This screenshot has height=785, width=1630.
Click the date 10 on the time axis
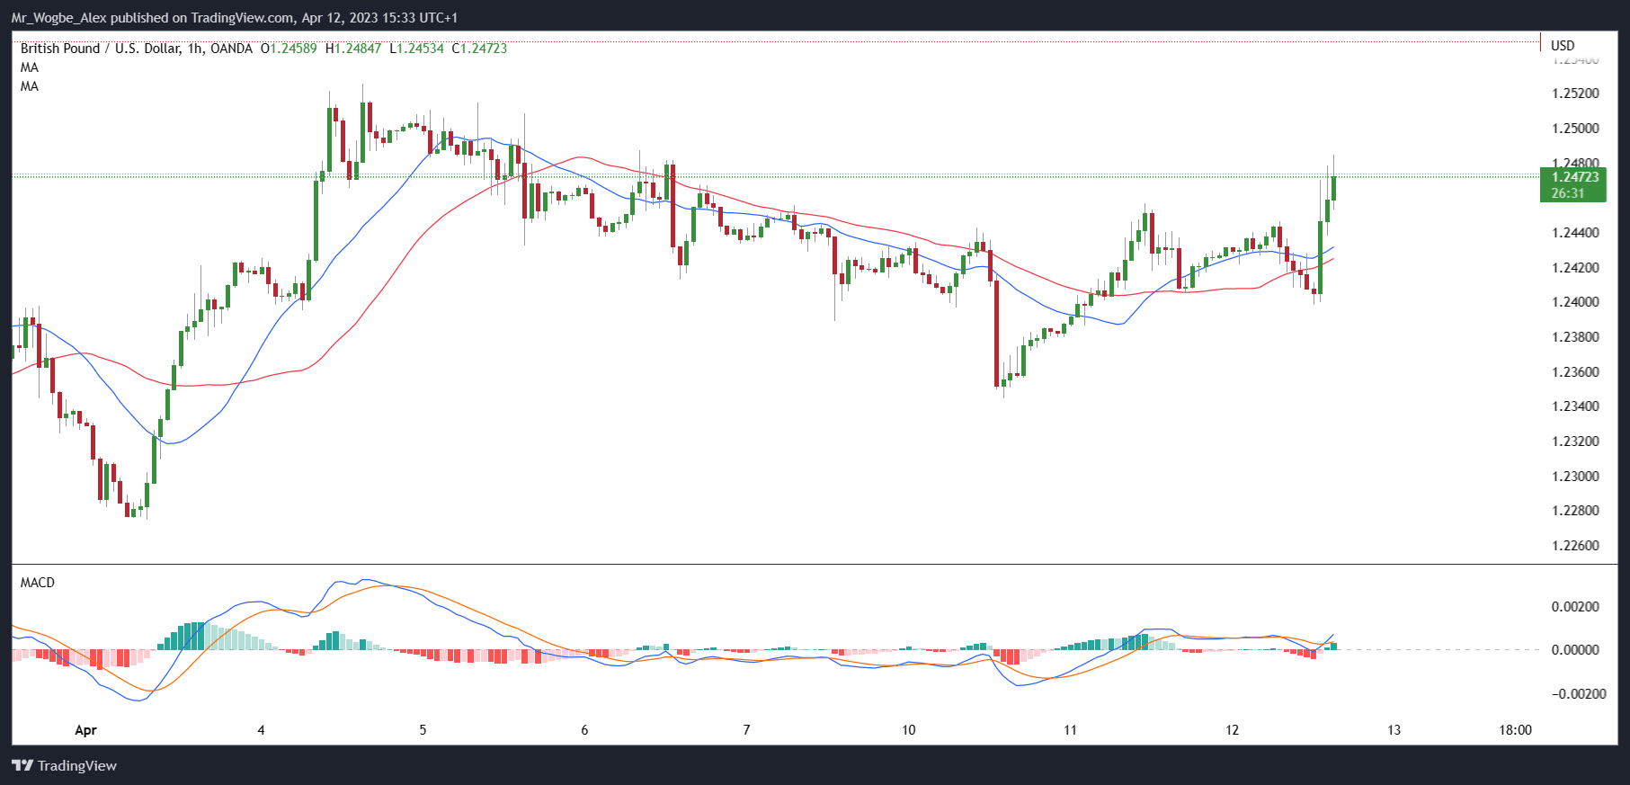[908, 730]
